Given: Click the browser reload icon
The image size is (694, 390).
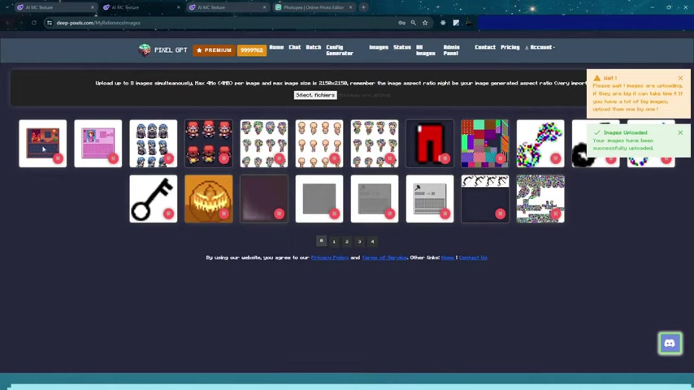Looking at the screenshot, I should click(x=33, y=23).
